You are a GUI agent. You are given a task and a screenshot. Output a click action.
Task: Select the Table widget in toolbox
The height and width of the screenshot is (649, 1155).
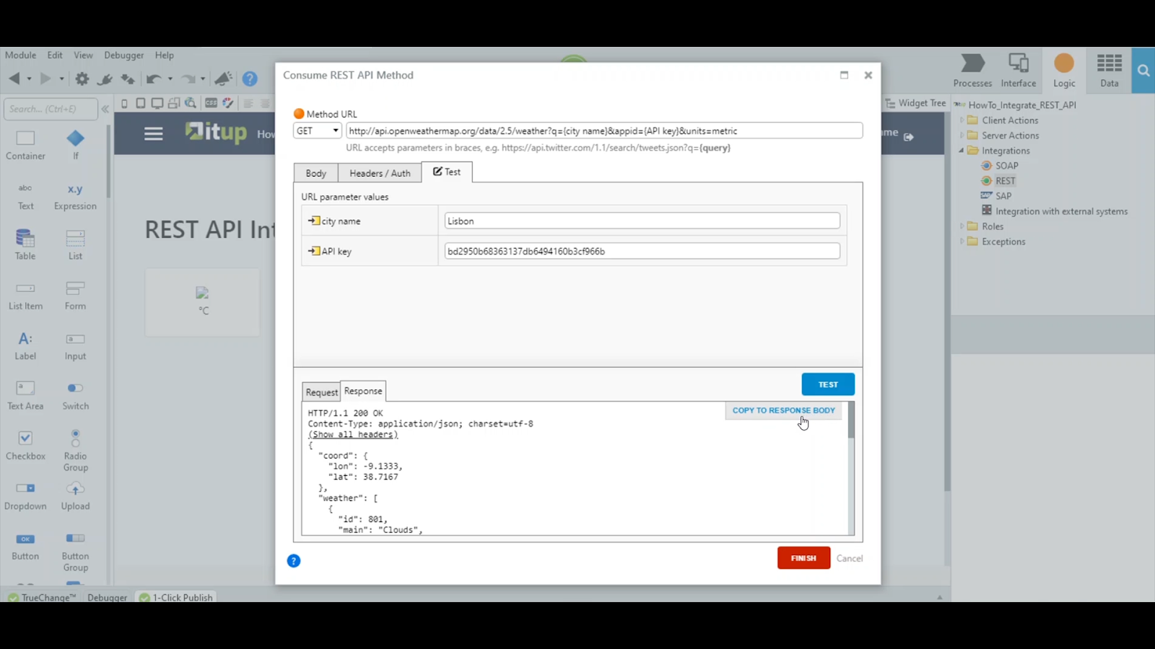(x=25, y=244)
